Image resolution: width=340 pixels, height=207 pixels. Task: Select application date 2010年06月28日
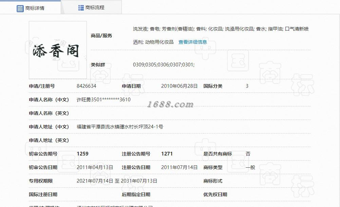coord(179,86)
